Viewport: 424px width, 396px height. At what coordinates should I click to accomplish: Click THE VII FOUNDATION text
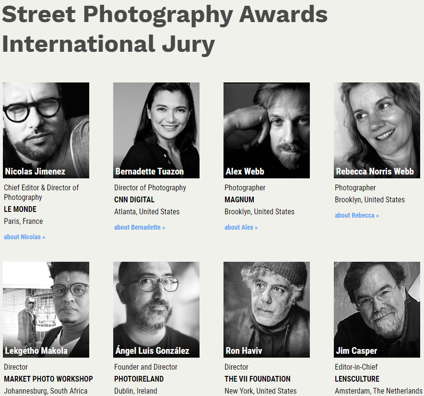click(x=258, y=379)
